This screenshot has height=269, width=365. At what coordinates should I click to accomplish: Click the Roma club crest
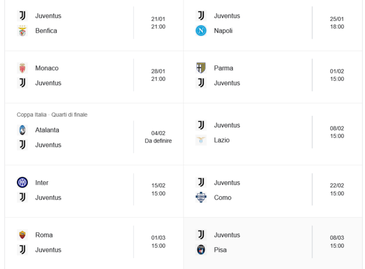click(22, 235)
